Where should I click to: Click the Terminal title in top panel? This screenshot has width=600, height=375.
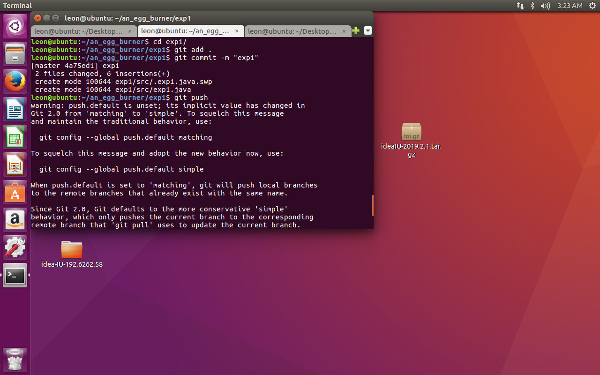(x=17, y=6)
